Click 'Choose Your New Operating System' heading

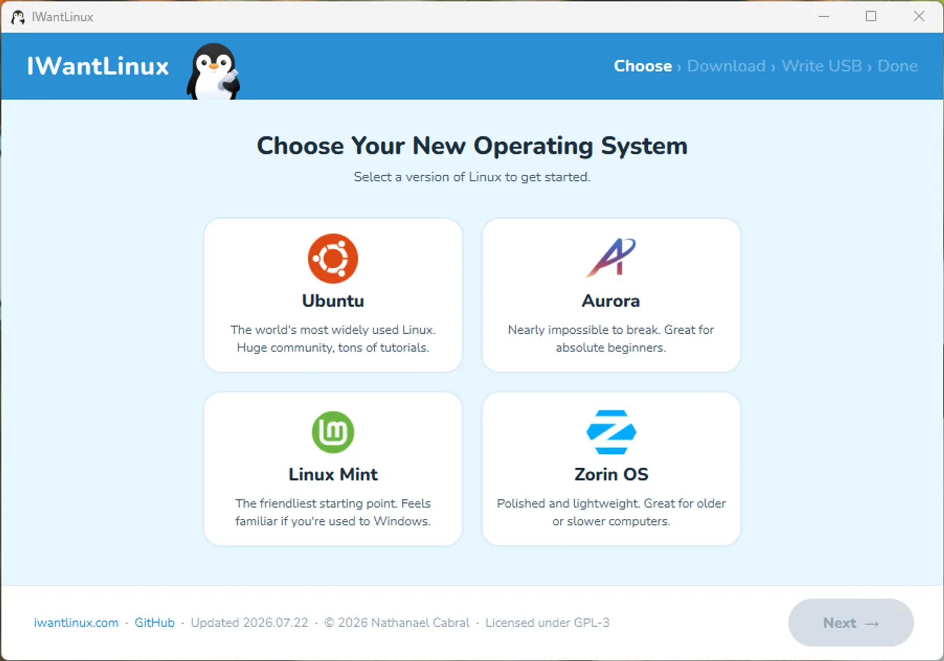tap(472, 146)
